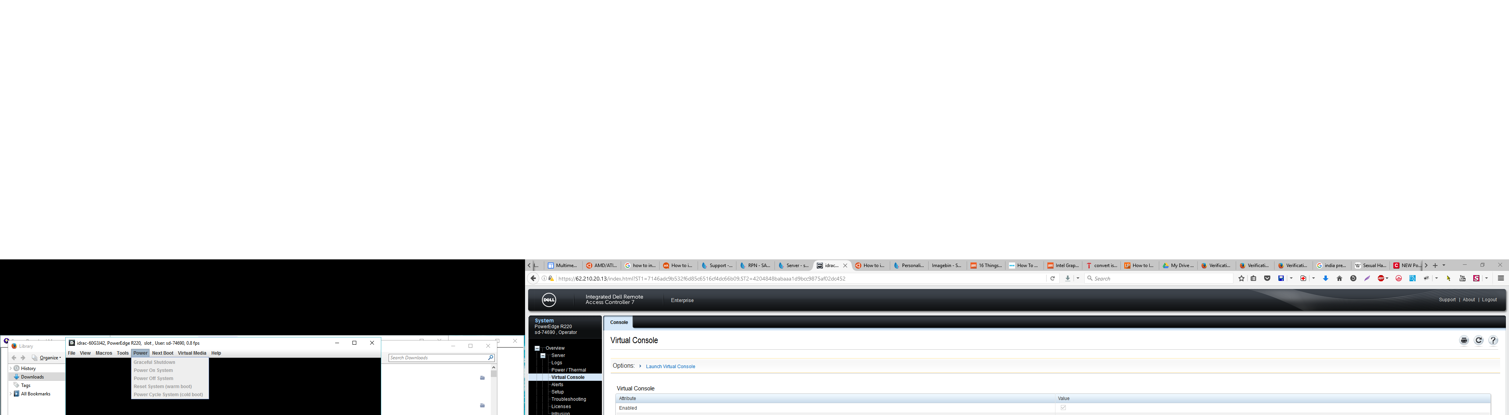The width and height of the screenshot is (1509, 415).
Task: Click the red cross extension icon
Action: pyautogui.click(x=1303, y=279)
